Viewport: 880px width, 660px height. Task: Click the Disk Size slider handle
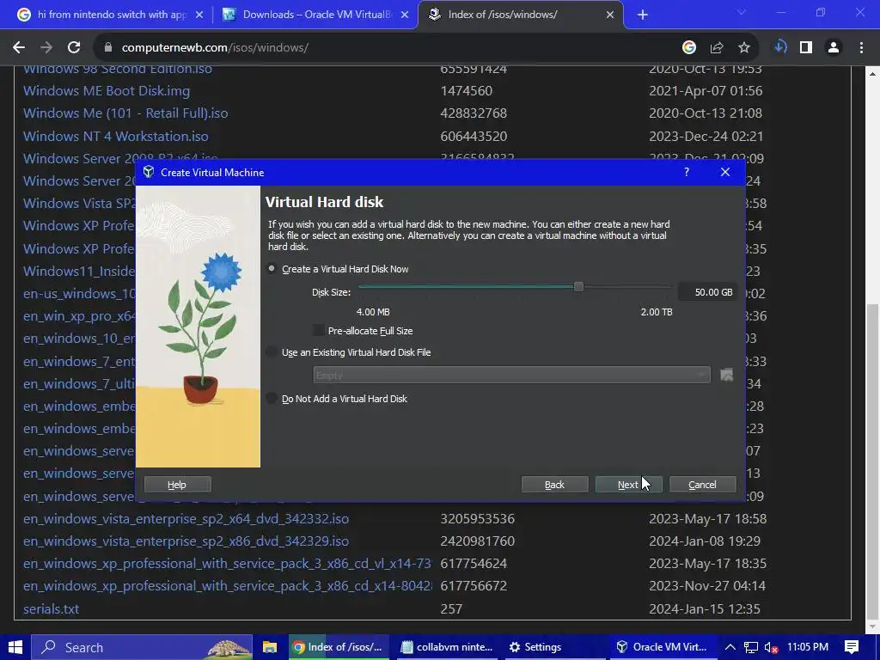click(x=578, y=287)
